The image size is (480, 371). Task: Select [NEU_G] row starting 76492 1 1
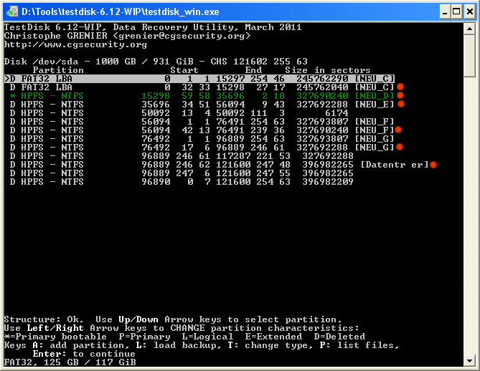pyautogui.click(x=202, y=139)
